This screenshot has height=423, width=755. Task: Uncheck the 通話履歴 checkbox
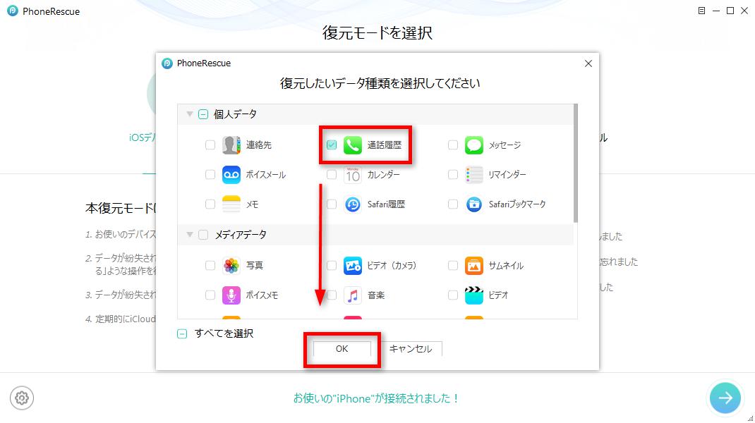click(x=331, y=145)
